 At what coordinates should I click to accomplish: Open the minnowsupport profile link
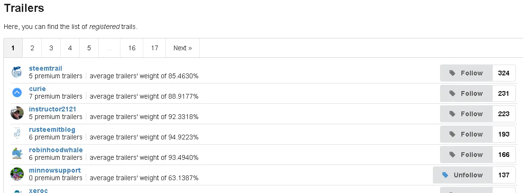tap(55, 170)
